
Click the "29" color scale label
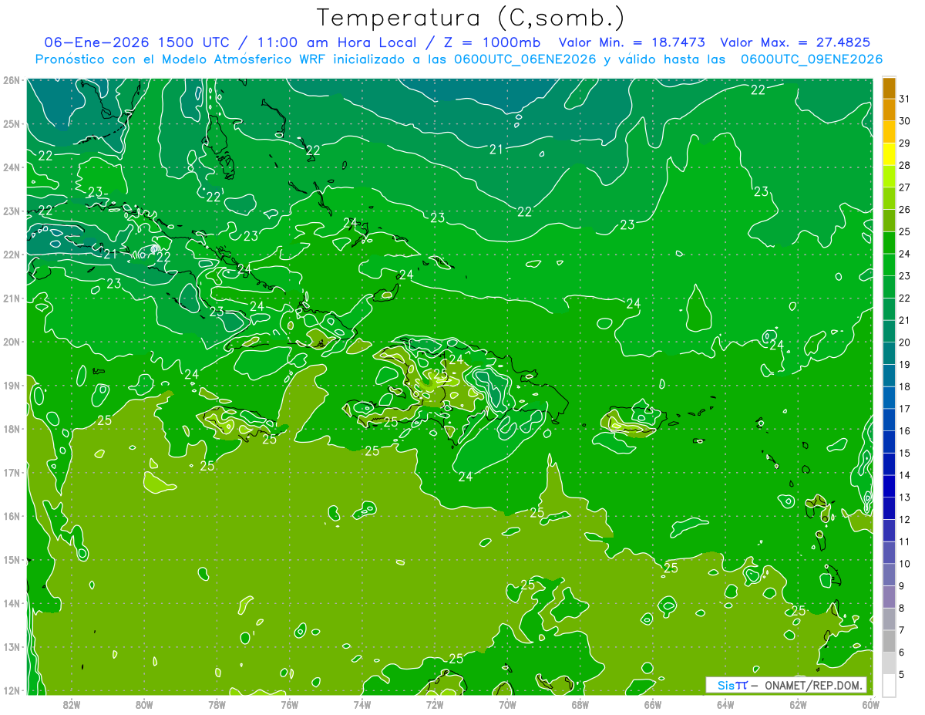coord(904,143)
